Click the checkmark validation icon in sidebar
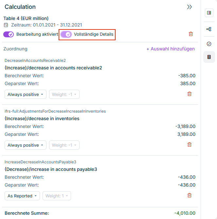Viewport: 217px width, 219px height. pos(209,44)
